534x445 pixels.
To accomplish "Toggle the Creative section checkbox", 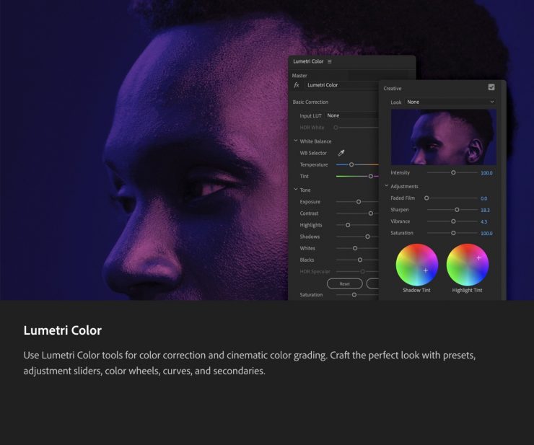I will click(x=491, y=87).
